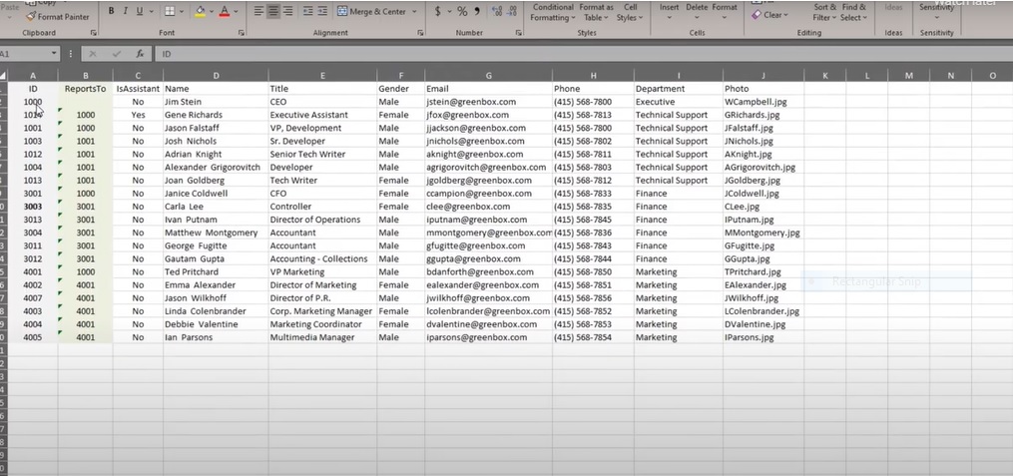
Task: Increase indent
Action: click(x=322, y=11)
